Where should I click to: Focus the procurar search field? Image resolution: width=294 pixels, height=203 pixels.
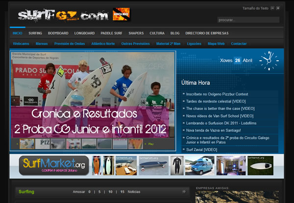tap(248, 20)
